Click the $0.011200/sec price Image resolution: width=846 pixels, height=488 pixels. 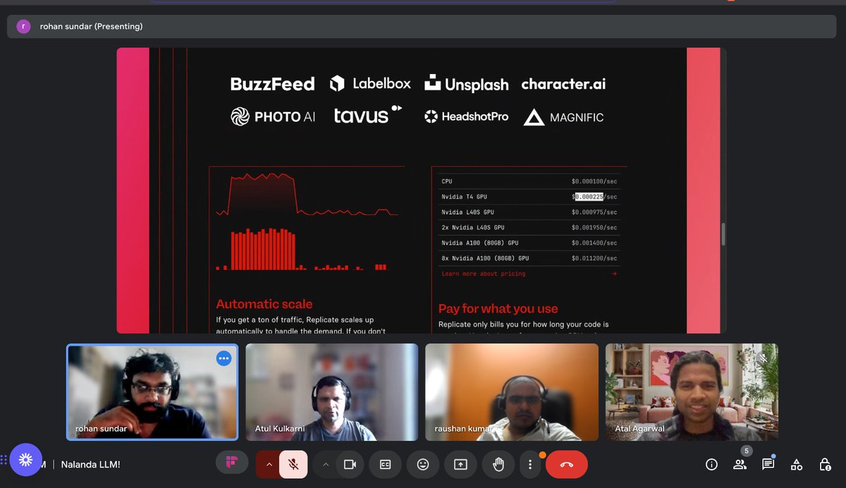point(594,258)
